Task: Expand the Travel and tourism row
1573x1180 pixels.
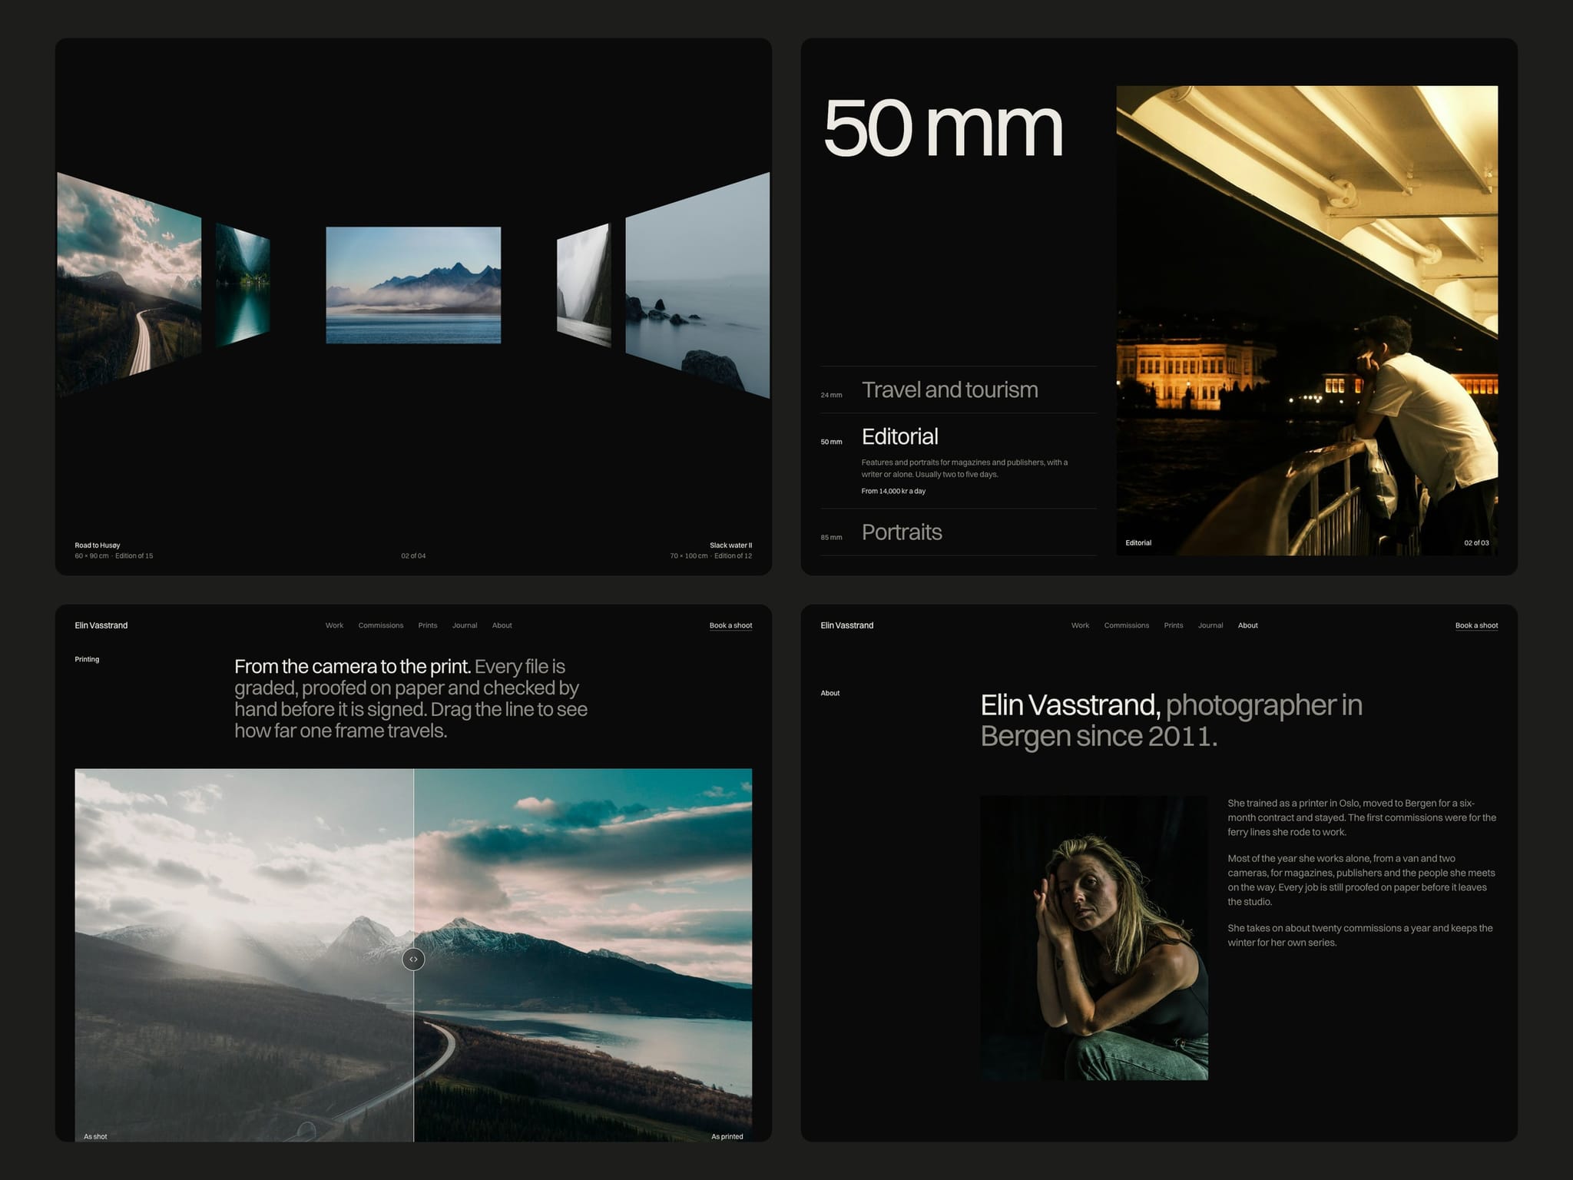Action: (x=959, y=389)
